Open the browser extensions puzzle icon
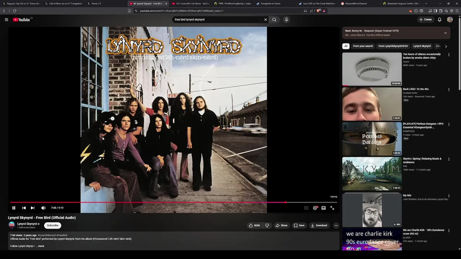The width and height of the screenshot is (461, 259). tap(416, 11)
